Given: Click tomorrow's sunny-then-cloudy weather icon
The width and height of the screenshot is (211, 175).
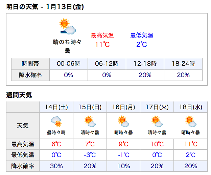Looking at the screenshot, I should (67, 26).
